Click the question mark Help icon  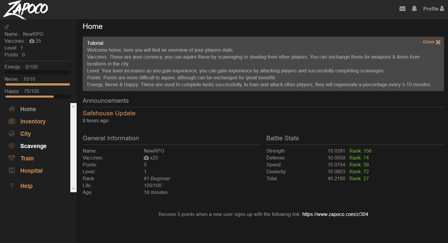point(12,186)
